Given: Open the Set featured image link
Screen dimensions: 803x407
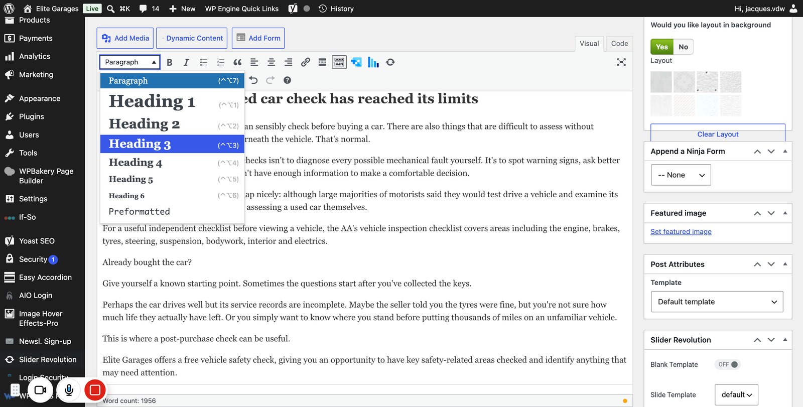Looking at the screenshot, I should click(x=681, y=232).
